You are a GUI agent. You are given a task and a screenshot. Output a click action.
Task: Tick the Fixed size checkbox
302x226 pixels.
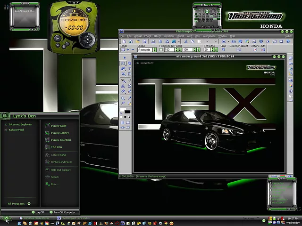pos(161,50)
